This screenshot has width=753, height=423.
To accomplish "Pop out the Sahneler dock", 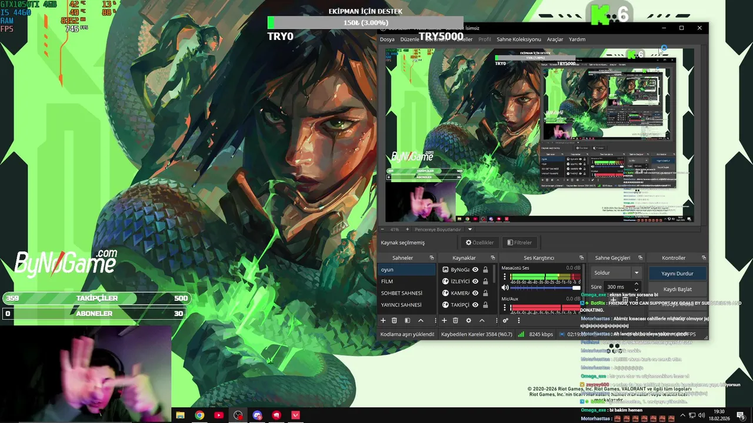I will pyautogui.click(x=431, y=258).
